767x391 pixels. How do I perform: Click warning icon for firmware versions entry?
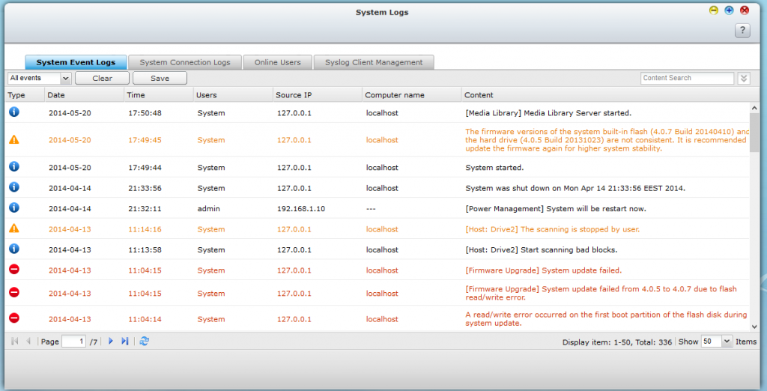[13, 139]
